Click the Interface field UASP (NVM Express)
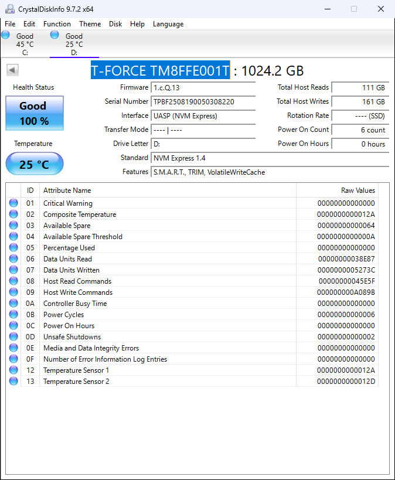395x480 pixels. pos(203,116)
